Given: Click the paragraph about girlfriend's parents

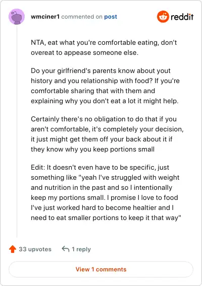Looking at the screenshot, I should 105,86.
